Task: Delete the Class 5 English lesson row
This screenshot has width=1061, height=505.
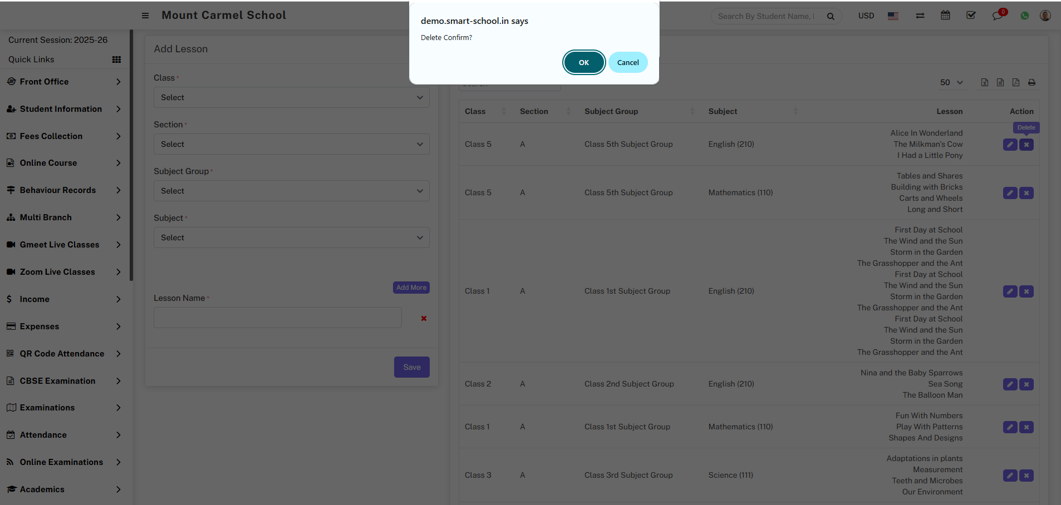Action: (1026, 145)
